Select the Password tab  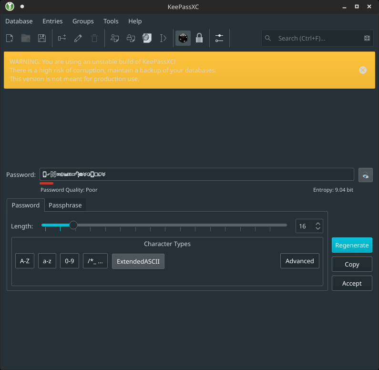pos(26,205)
